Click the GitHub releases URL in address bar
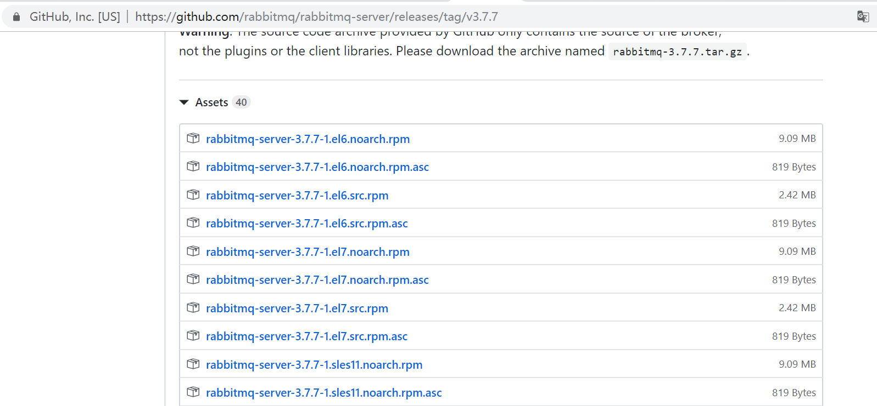This screenshot has height=406, width=877. point(316,17)
